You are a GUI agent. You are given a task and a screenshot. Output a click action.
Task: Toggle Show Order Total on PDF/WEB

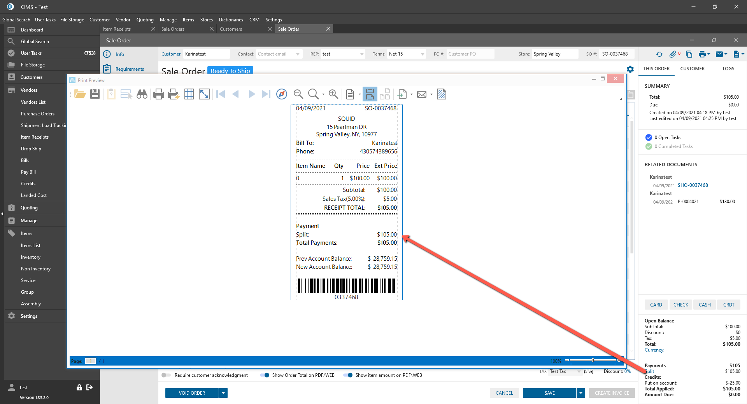(265, 375)
